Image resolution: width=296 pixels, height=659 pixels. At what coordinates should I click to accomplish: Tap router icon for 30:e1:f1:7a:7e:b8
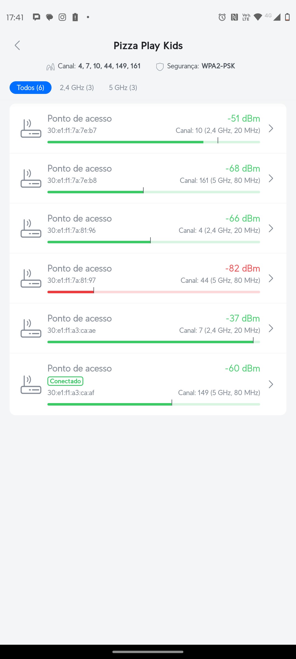[31, 178]
